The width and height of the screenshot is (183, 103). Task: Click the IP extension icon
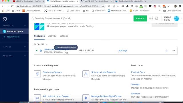150,6
